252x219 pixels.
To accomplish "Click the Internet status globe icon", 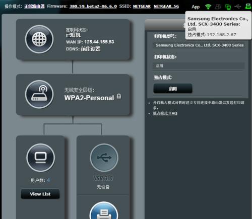I will [39, 39].
